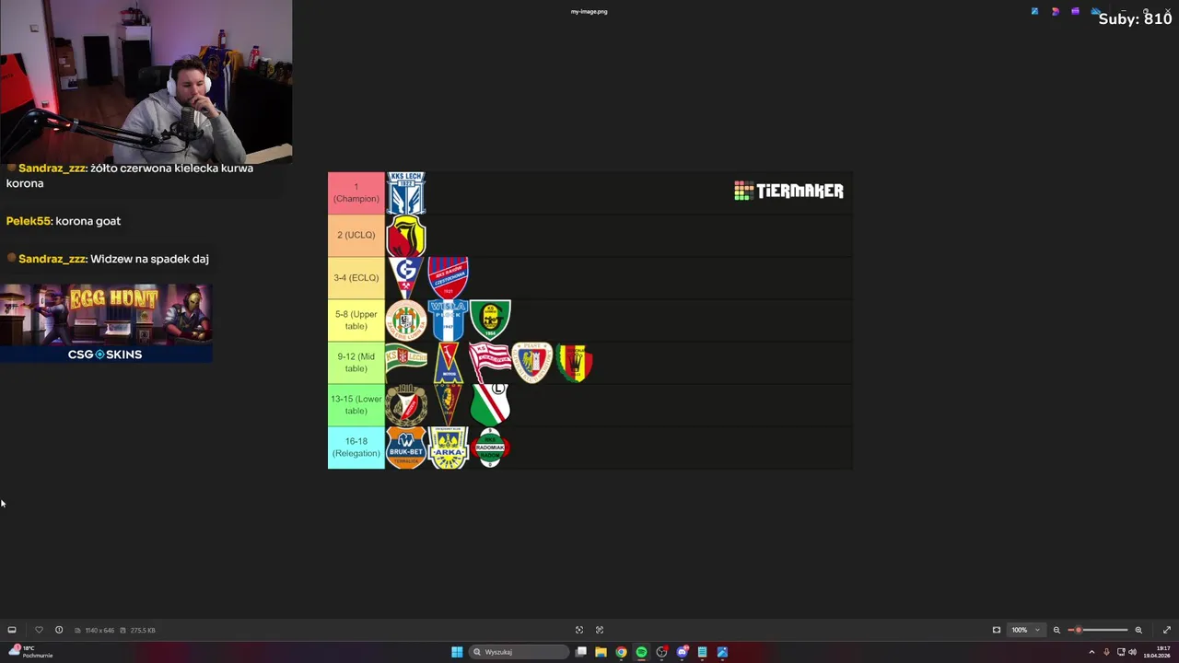Mark image as favorite with heart icon
This screenshot has height=663, width=1179.
39,630
